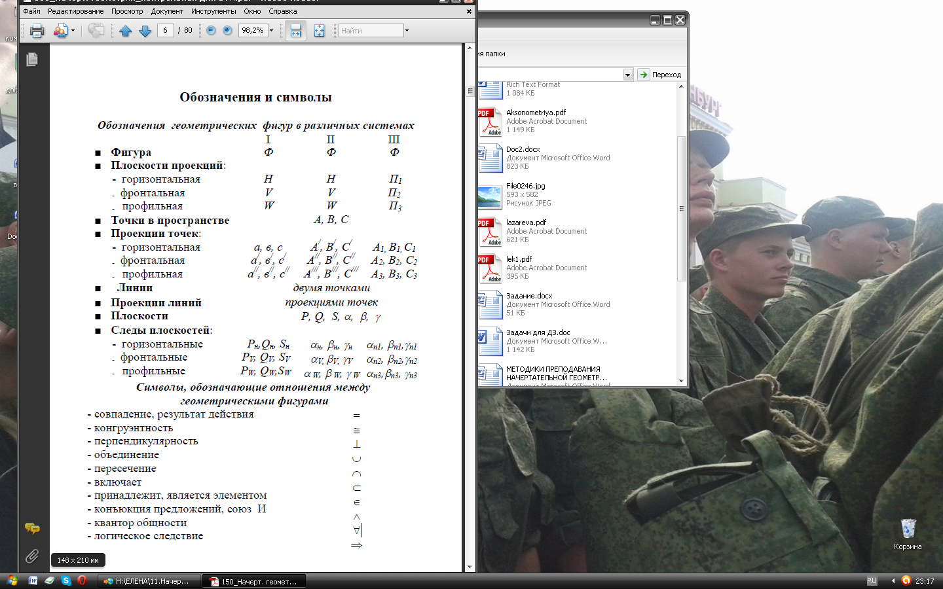Viewport: 943px width, 589px height.
Task: Zoom out with the minus button
Action: click(211, 30)
